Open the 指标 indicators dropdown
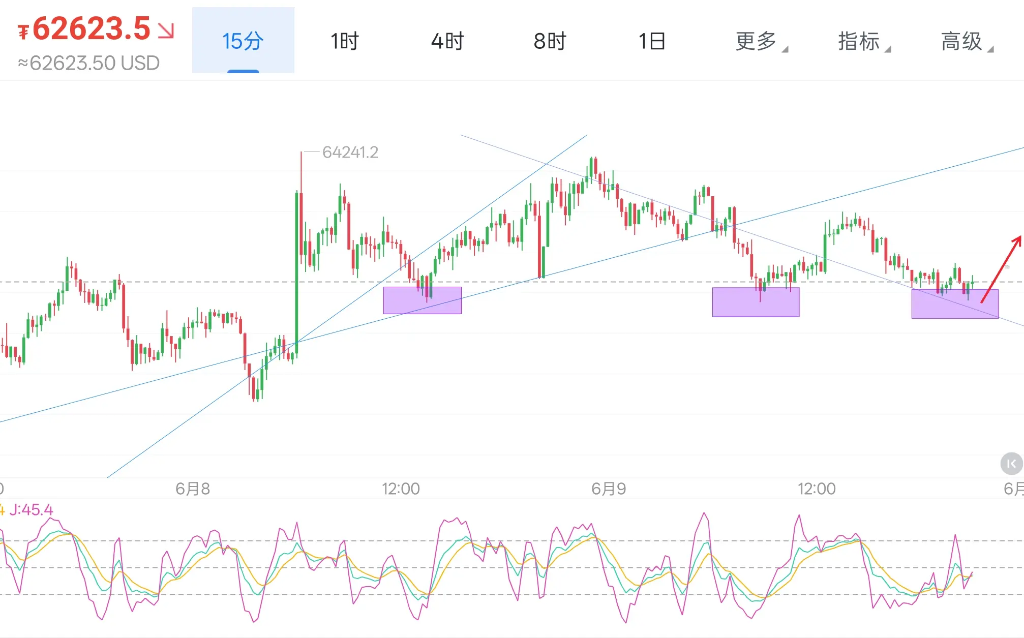The height and width of the screenshot is (638, 1024). point(864,41)
